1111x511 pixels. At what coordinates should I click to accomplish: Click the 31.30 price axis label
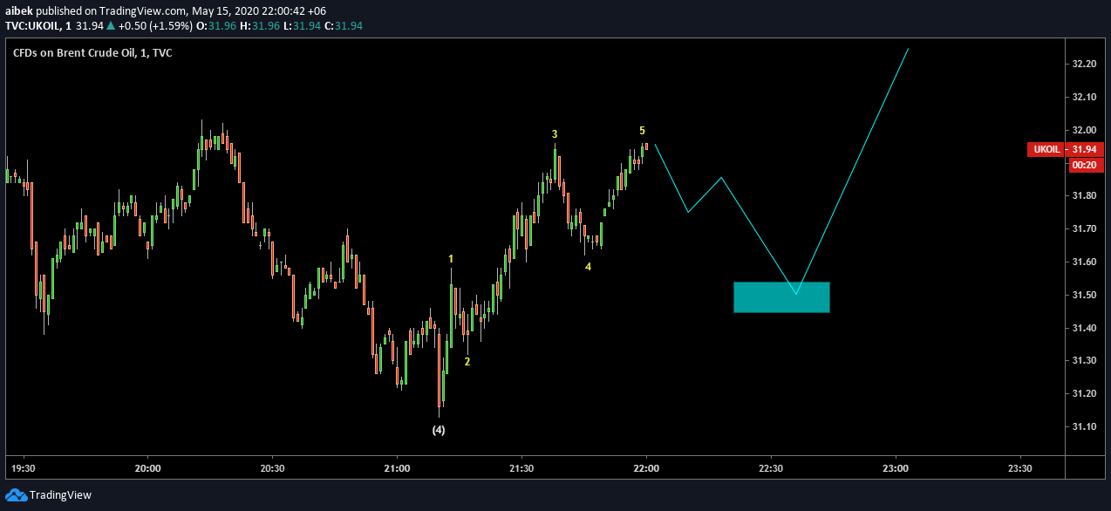coord(1085,360)
